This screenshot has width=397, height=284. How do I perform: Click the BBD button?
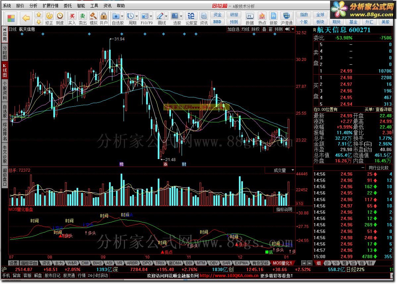tap(217, 22)
